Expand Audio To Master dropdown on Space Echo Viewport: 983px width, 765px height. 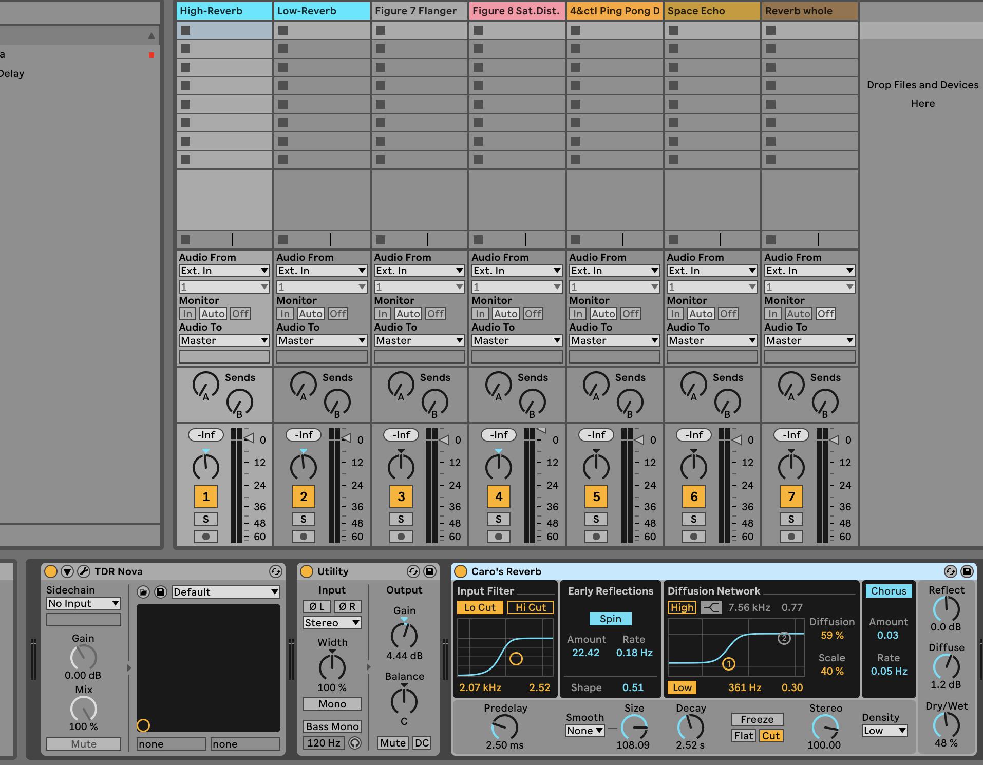coord(712,340)
